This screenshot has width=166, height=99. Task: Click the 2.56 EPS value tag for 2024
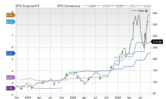point(11,88)
